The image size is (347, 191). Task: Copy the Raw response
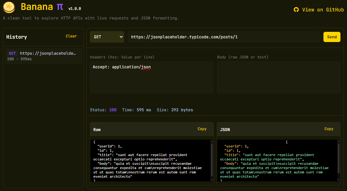pos(202,129)
